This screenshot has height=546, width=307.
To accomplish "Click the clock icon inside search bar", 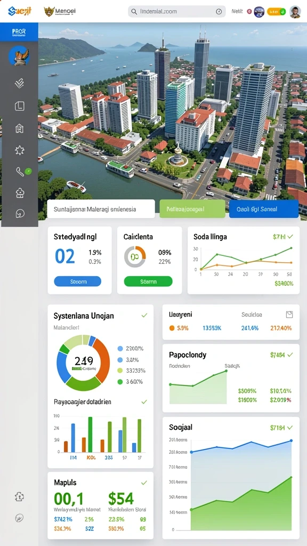I will 219,12.
